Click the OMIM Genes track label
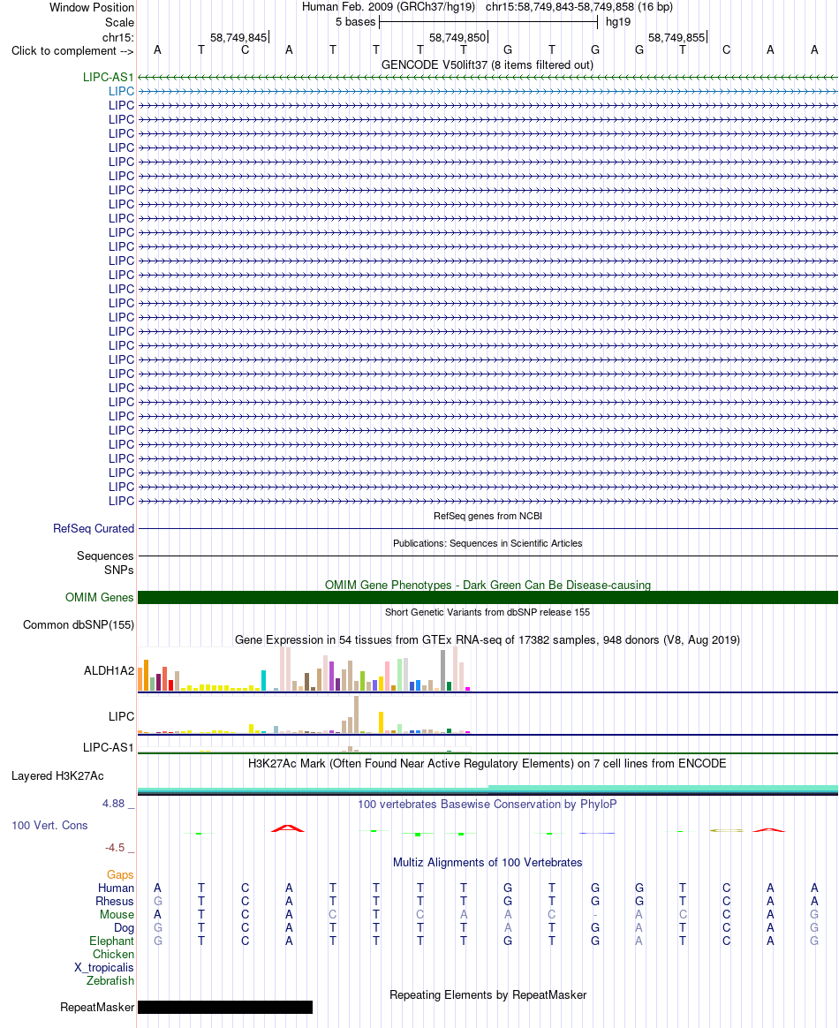The image size is (839, 1028). tap(100, 597)
